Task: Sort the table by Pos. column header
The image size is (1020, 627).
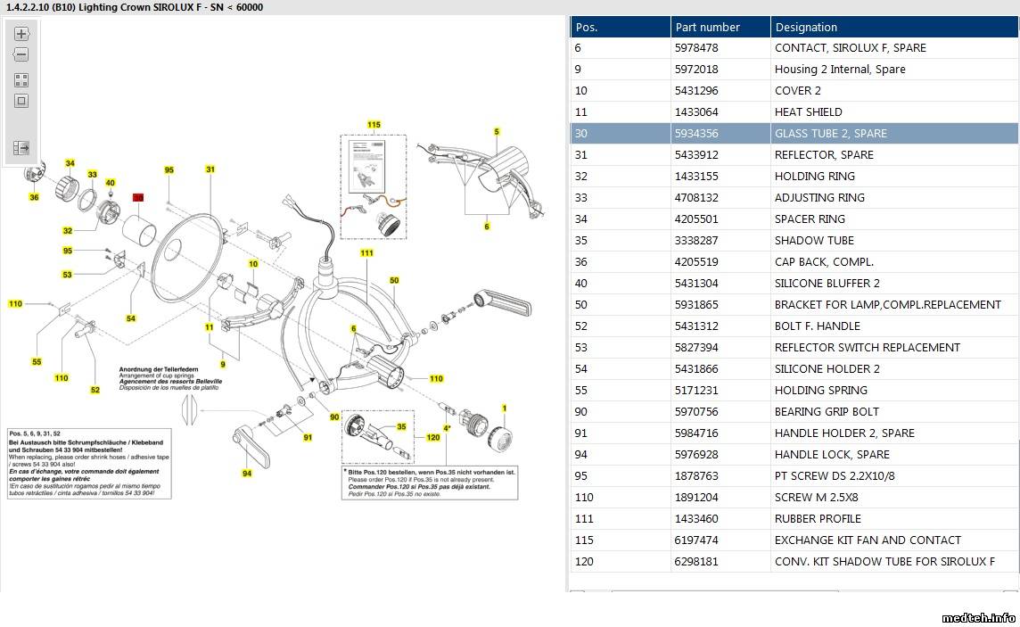Action: pyautogui.click(x=620, y=27)
